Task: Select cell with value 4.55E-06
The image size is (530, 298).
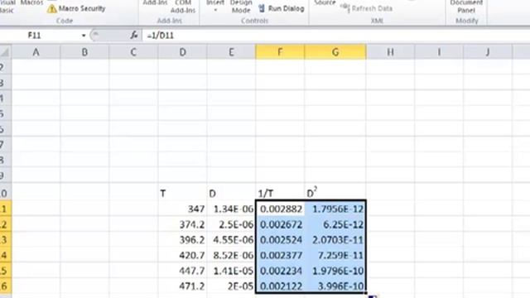Action: (231, 239)
